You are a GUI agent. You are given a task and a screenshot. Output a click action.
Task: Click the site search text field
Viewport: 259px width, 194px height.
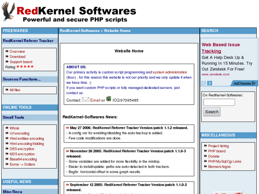219,102
